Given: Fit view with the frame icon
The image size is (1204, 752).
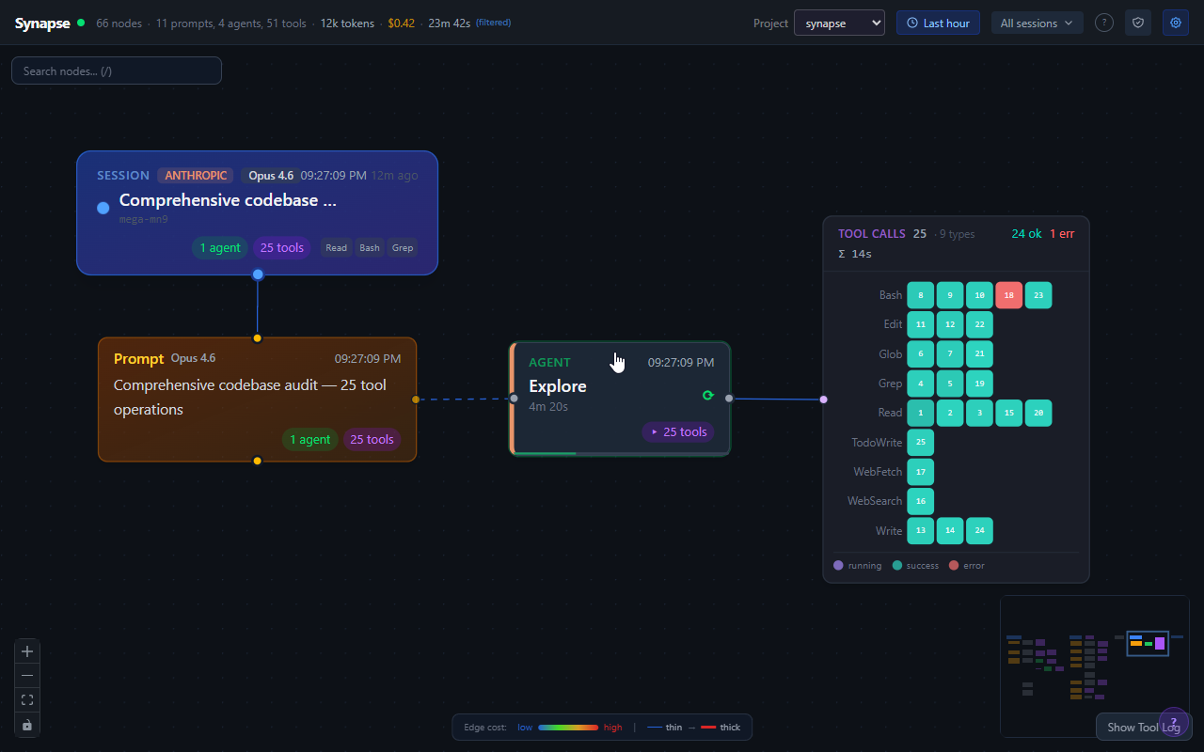Looking at the screenshot, I should click(26, 699).
